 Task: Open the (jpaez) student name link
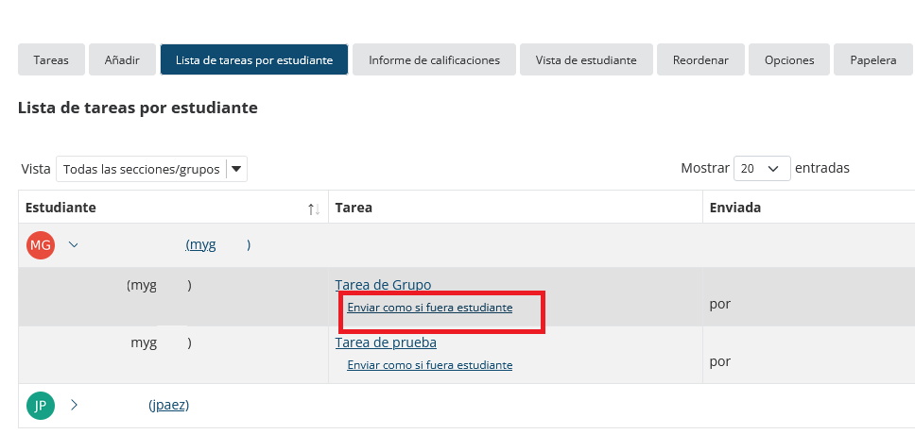168,405
